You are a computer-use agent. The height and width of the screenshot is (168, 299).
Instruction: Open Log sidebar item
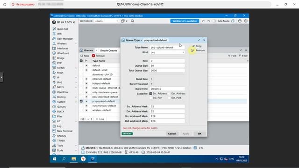tap(59, 126)
